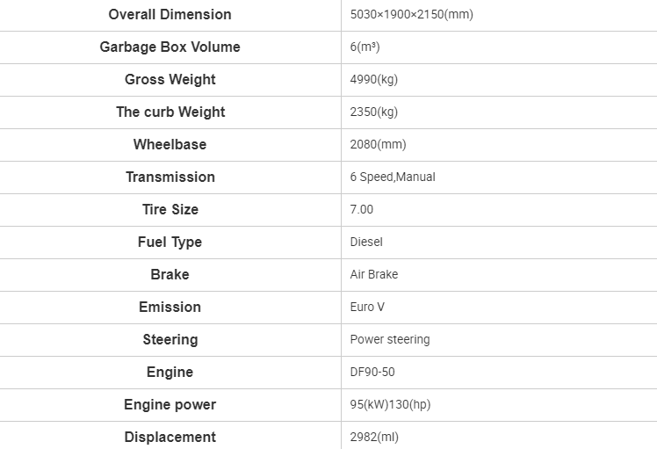Select the 2080(mm) wheelbase value
The height and width of the screenshot is (449, 657).
coord(378,144)
